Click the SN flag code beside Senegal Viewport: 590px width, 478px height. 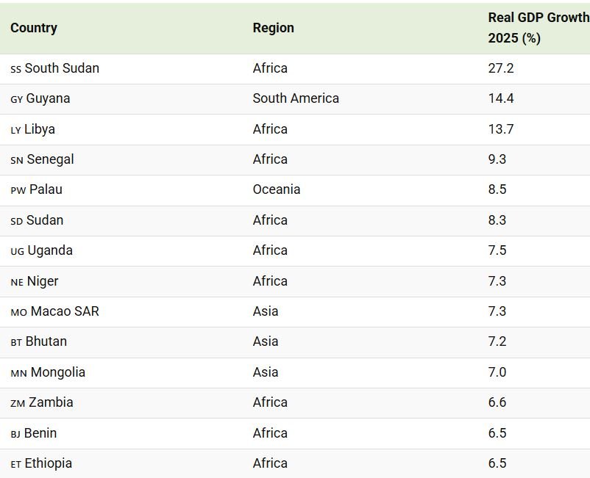[17, 160]
